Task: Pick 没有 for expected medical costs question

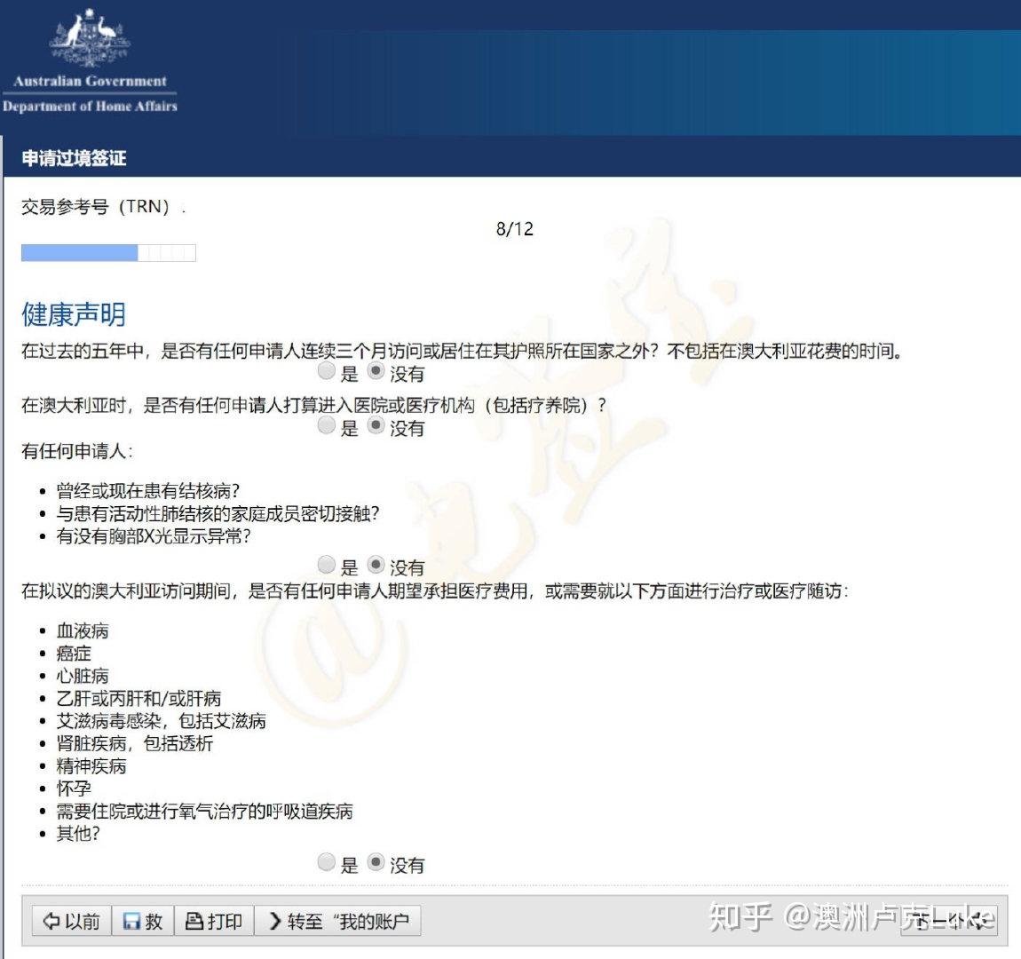Action: pos(376,862)
